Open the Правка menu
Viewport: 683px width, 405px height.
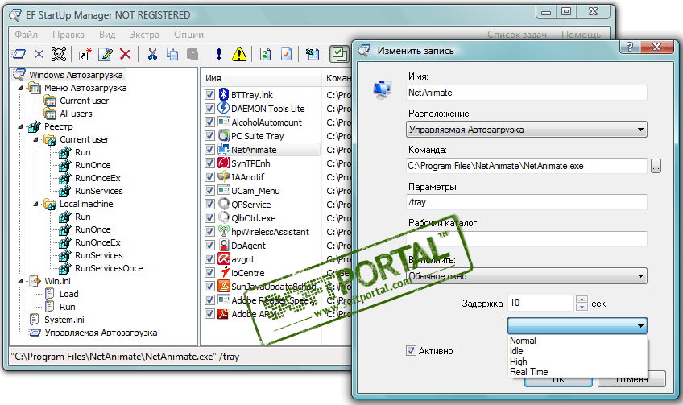[68, 35]
